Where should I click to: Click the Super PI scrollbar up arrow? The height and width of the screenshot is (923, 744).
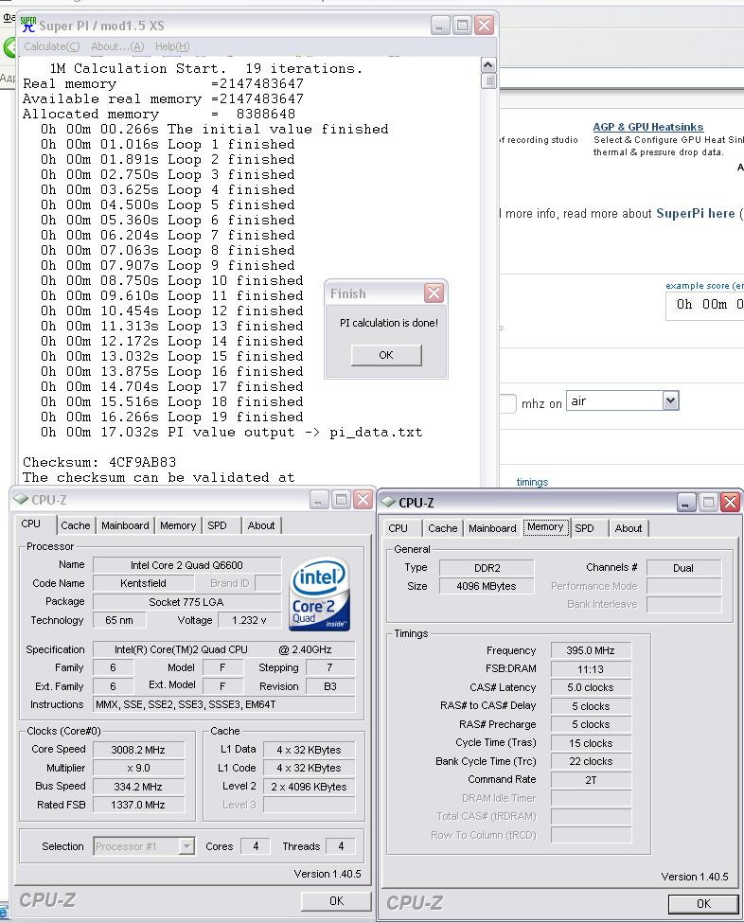point(488,64)
